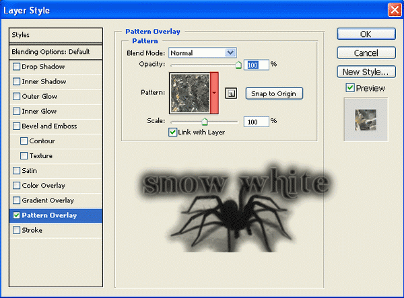Uncheck the Pattern Overlay checkbox

pyautogui.click(x=17, y=215)
